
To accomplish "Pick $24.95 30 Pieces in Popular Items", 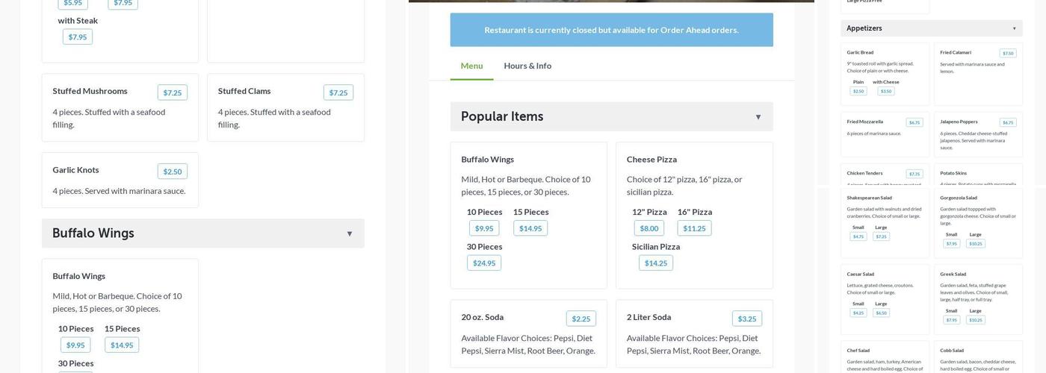I will point(483,263).
